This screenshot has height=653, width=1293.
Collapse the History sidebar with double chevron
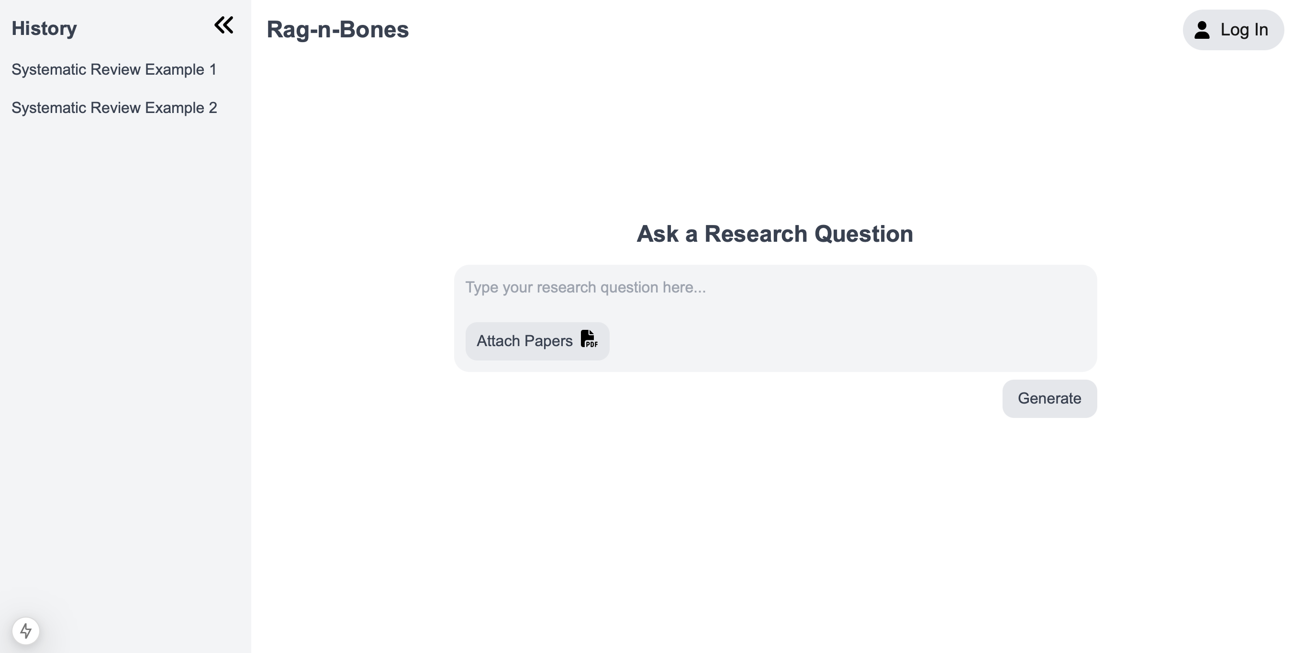(224, 25)
